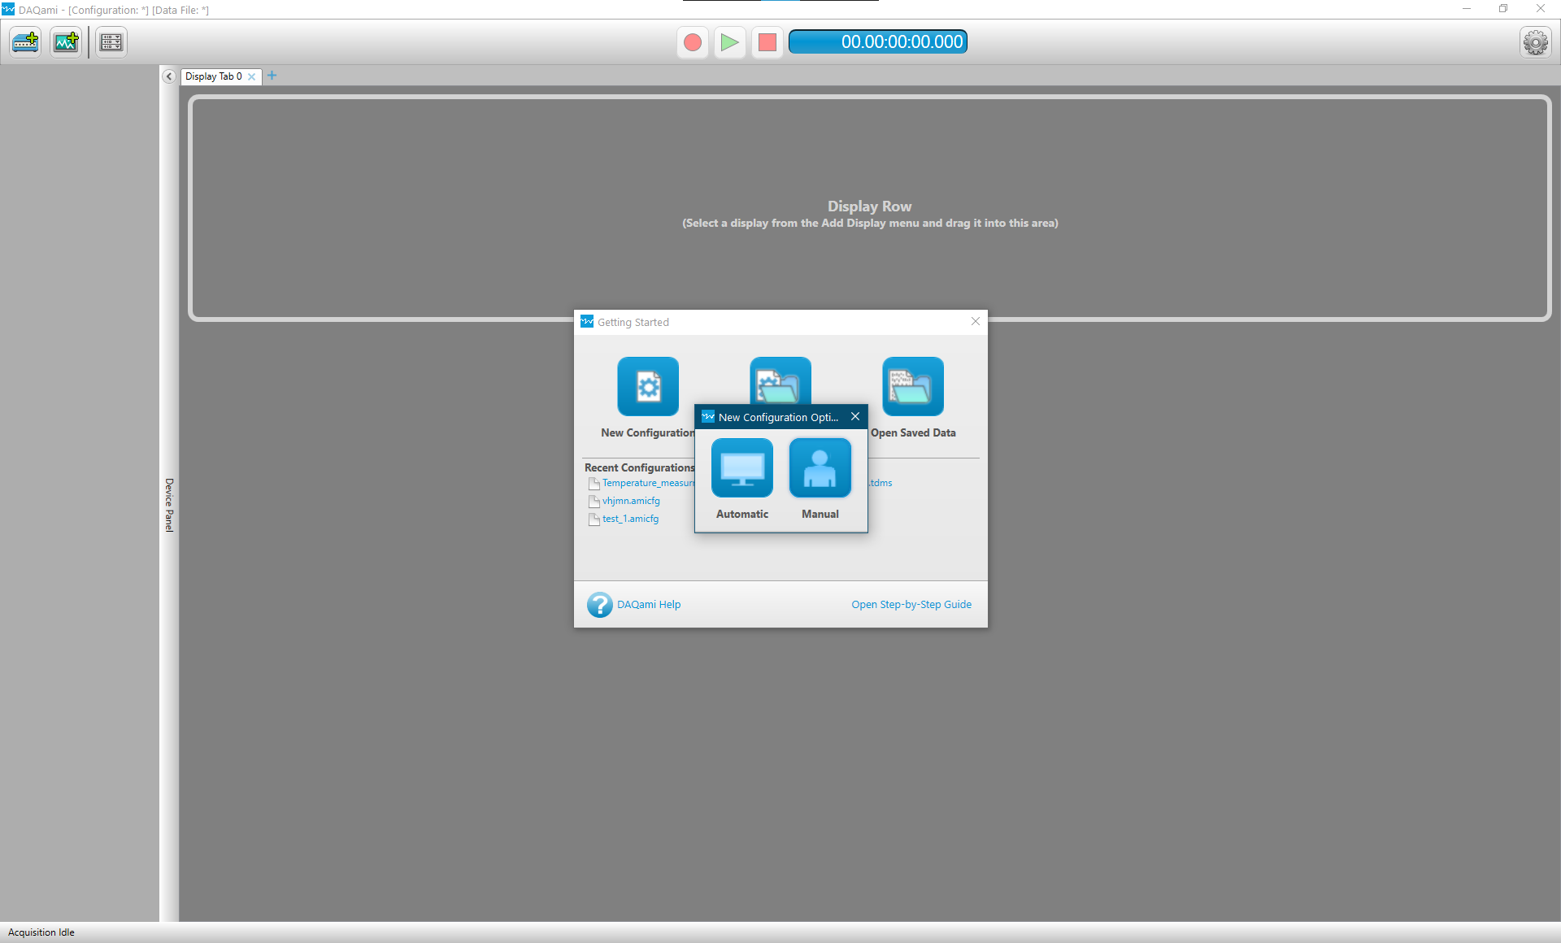This screenshot has height=943, width=1561.
Task: Click the Recent Configurations heading
Action: pos(640,467)
